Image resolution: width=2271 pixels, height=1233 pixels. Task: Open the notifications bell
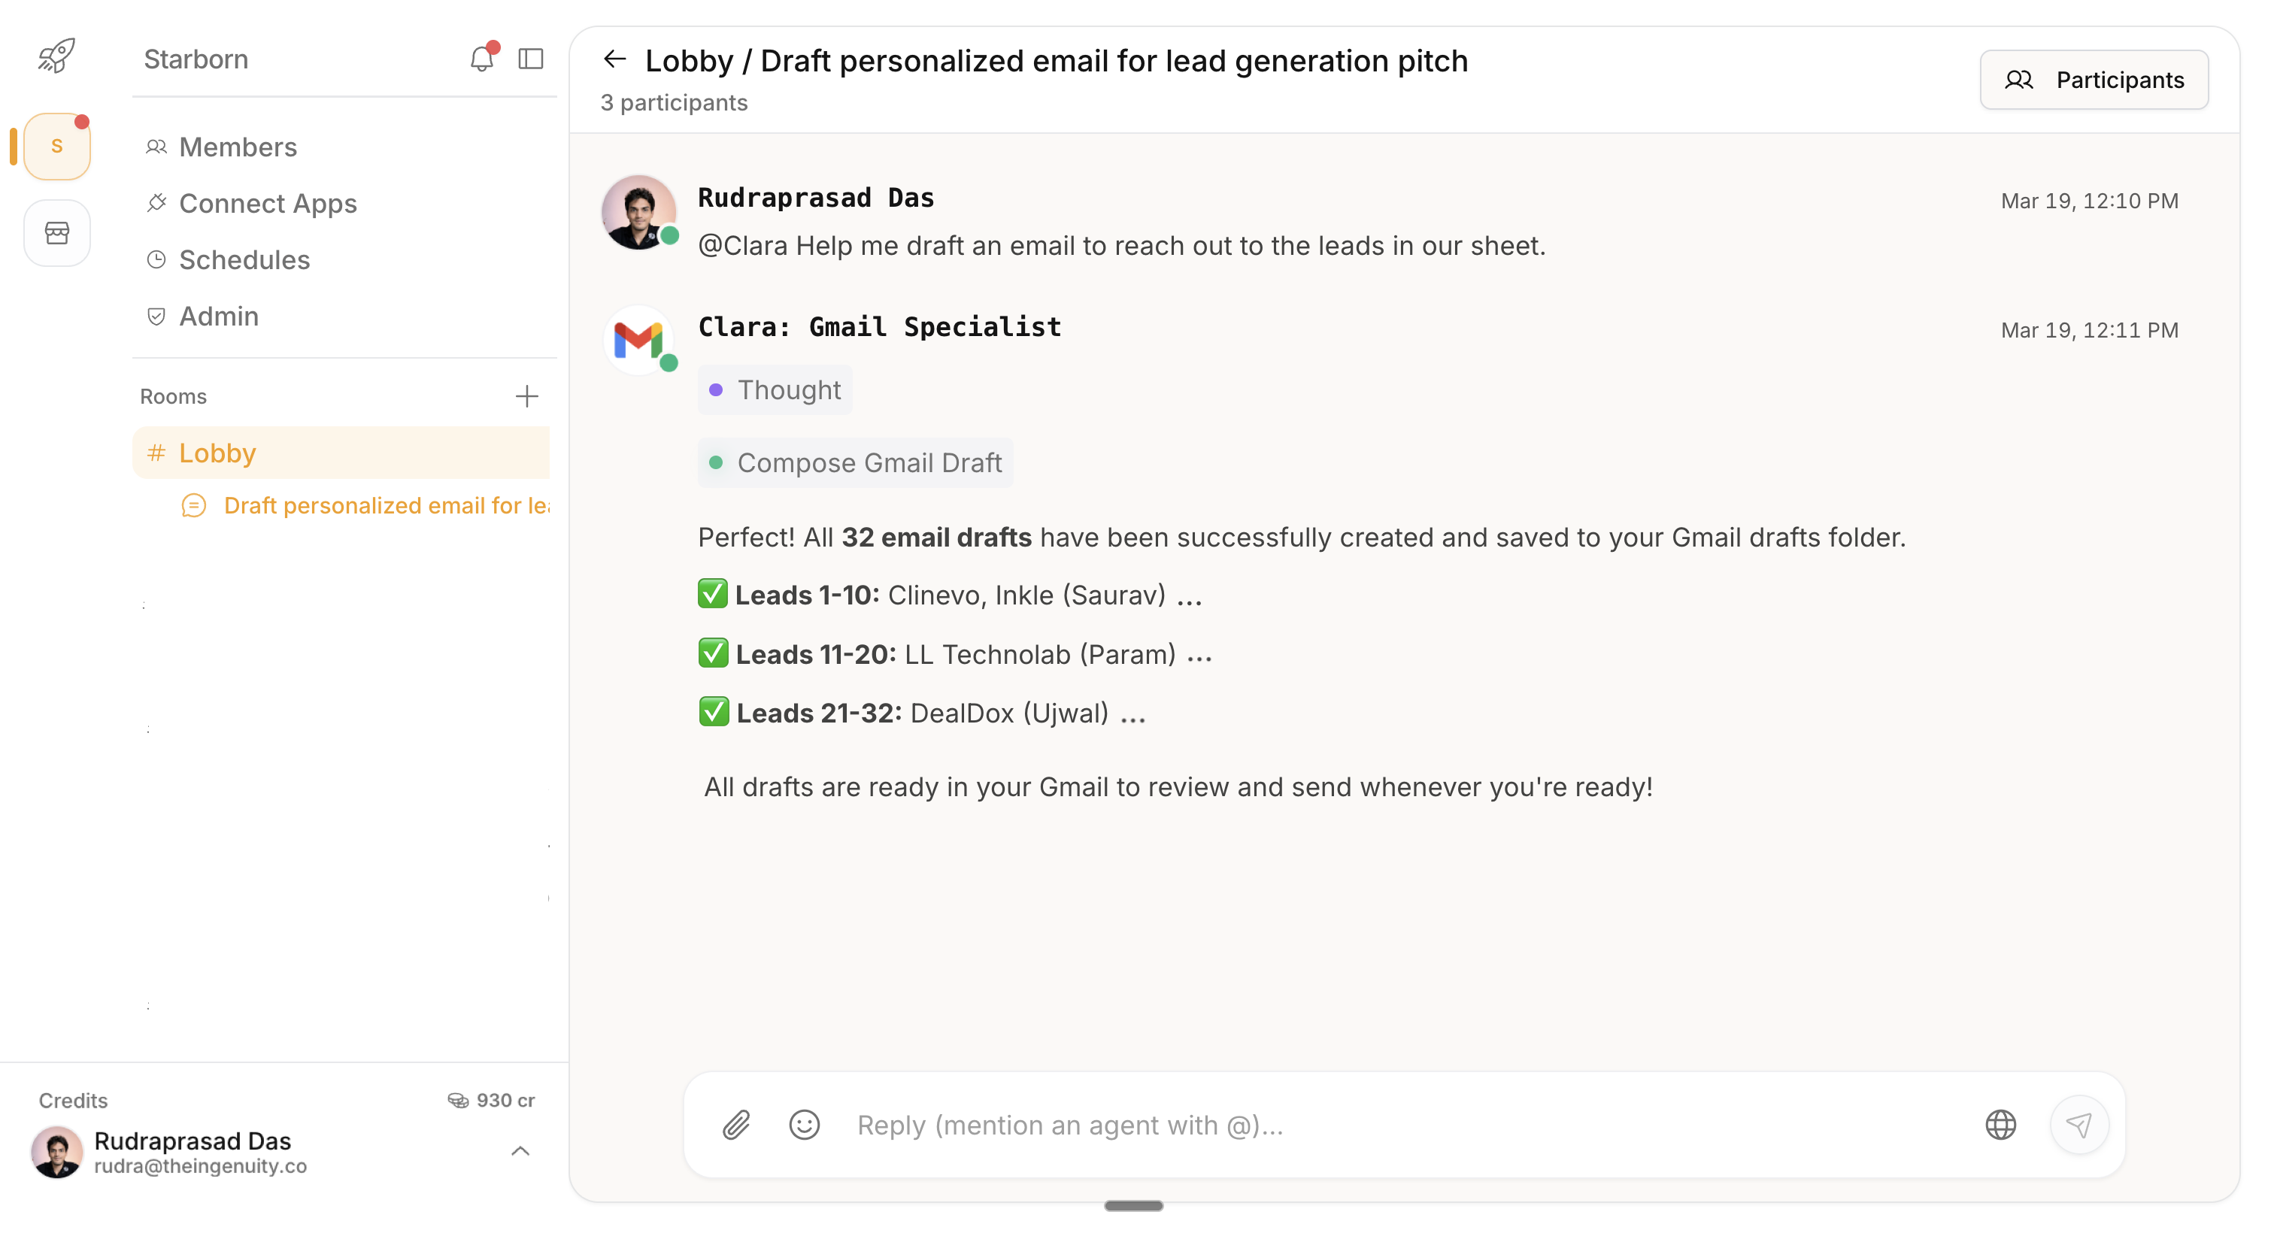click(481, 58)
